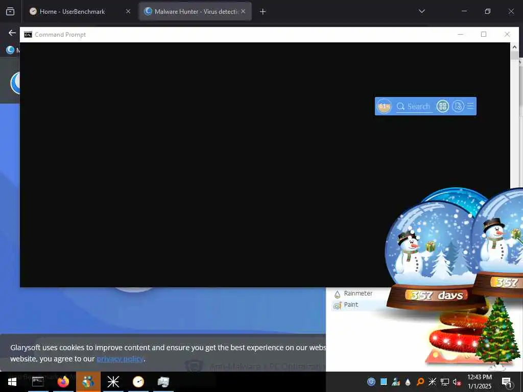Restore down the browser window
This screenshot has width=523, height=392.
[487, 11]
